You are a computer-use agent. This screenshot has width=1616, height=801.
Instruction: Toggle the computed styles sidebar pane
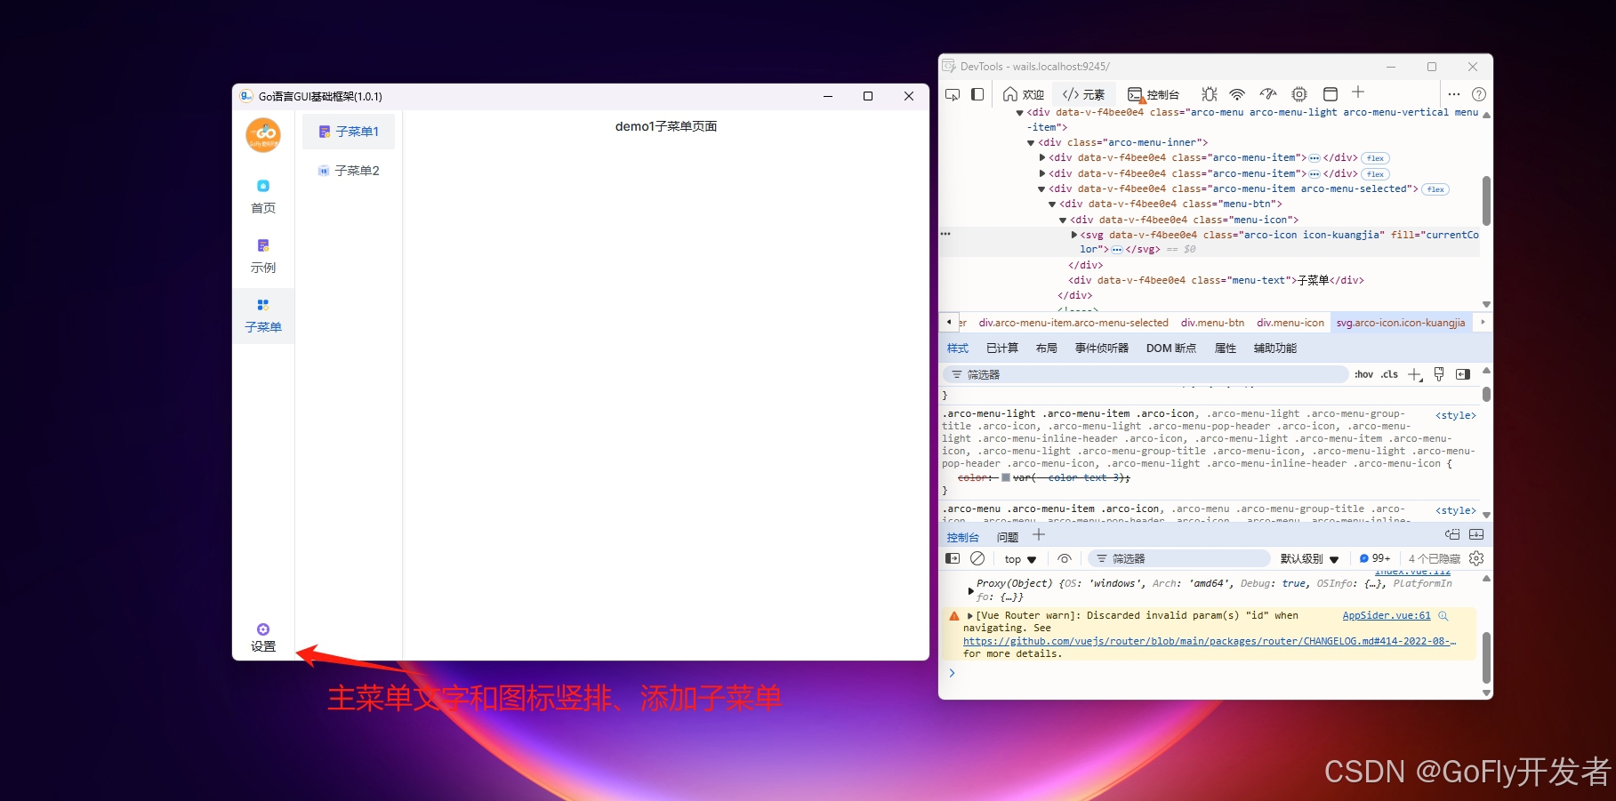1463,374
